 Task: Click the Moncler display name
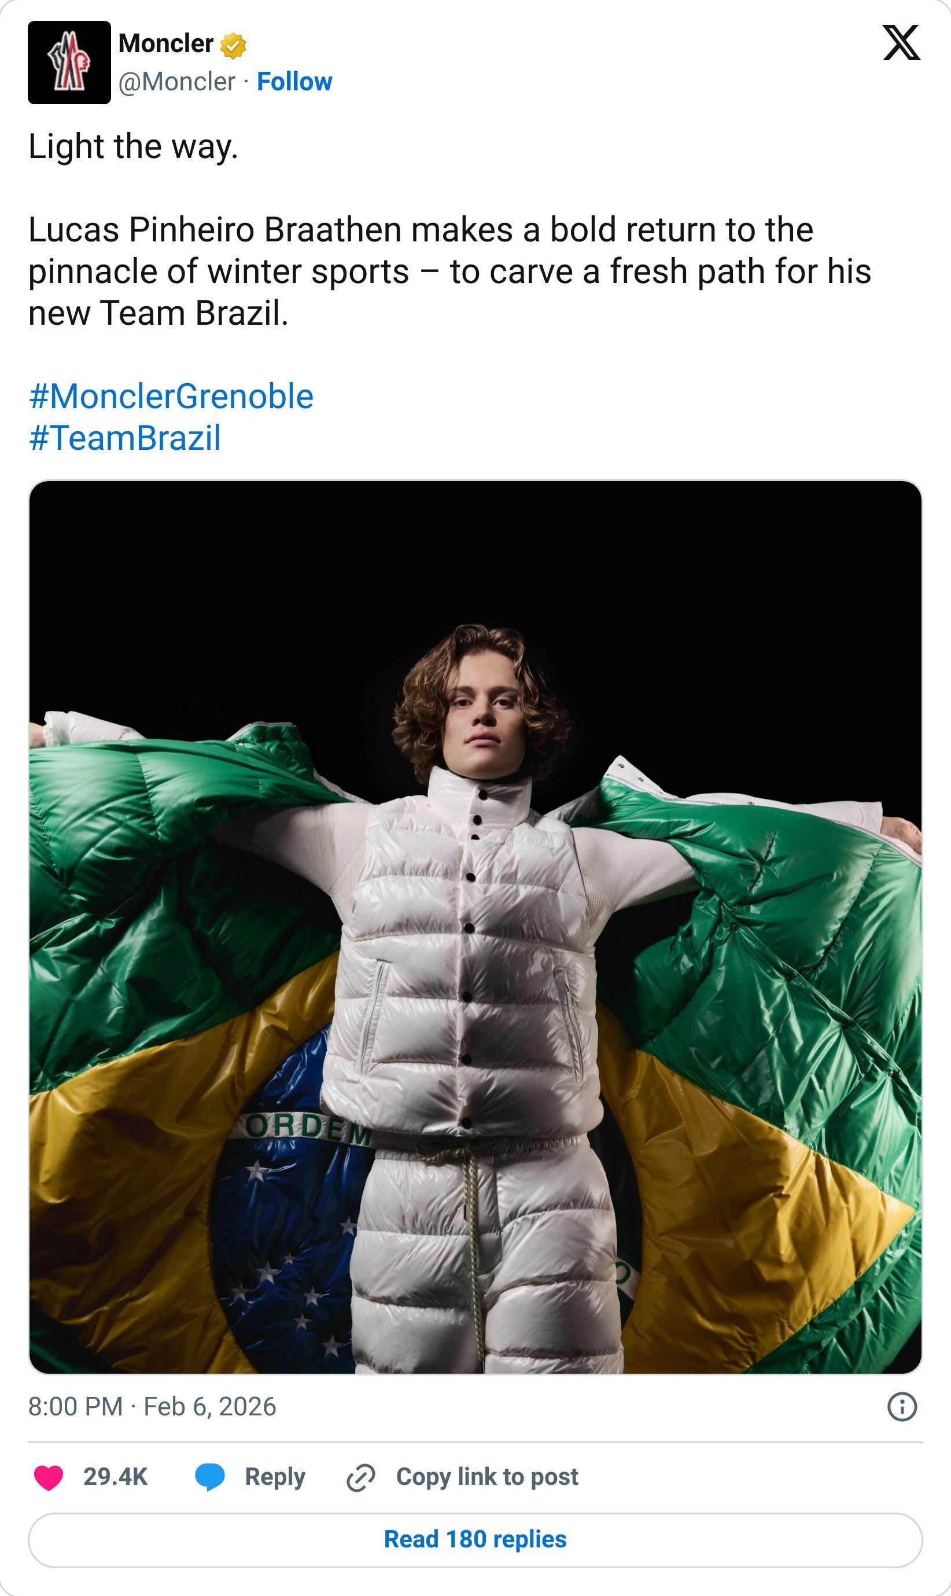[166, 43]
